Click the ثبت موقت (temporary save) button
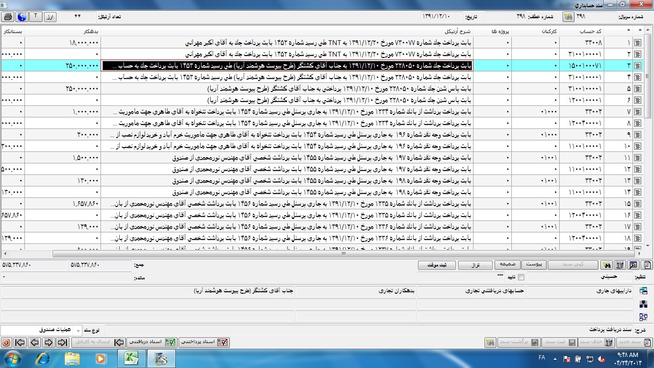Viewport: 654px width, 368px height. [x=436, y=265]
